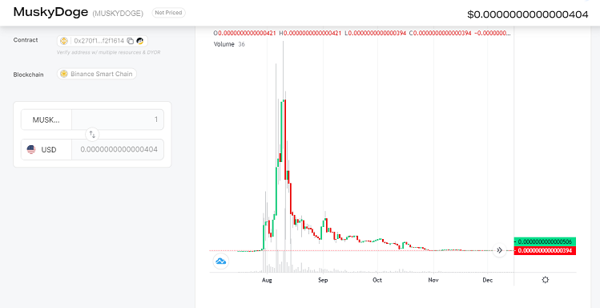Select the USD currency selector in the converter

click(x=46, y=150)
